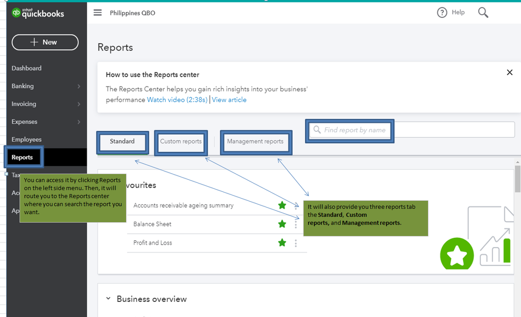Switch to the Standard reports tab
The width and height of the screenshot is (521, 317).
(122, 141)
